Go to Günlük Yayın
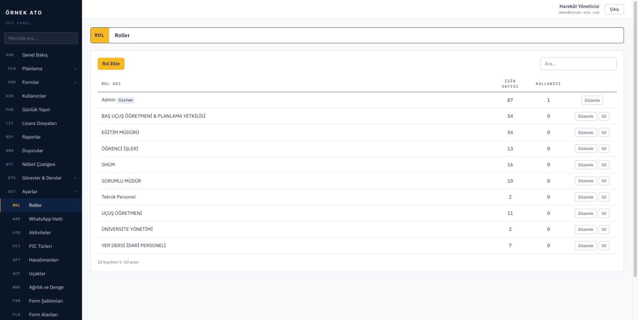The image size is (638, 320). pos(41,110)
